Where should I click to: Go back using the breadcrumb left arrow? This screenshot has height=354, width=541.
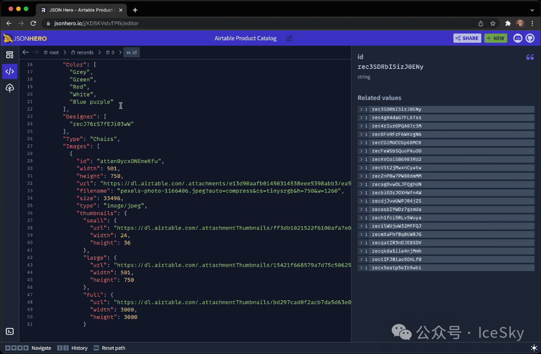click(26, 52)
